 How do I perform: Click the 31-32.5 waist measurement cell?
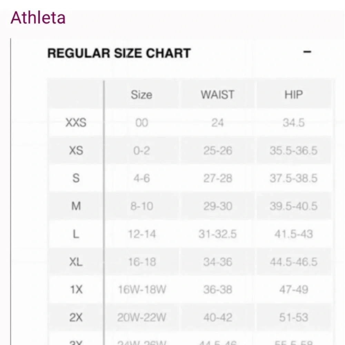tap(217, 234)
